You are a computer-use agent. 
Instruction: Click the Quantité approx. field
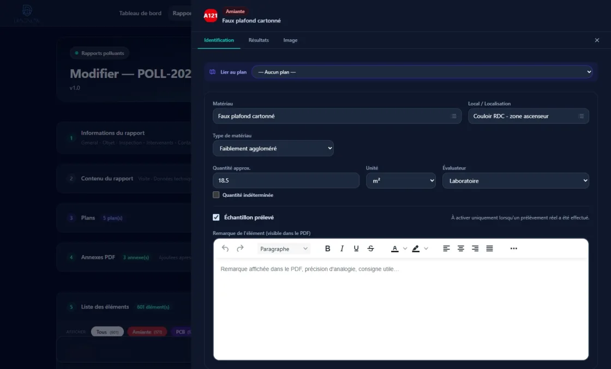(x=286, y=180)
